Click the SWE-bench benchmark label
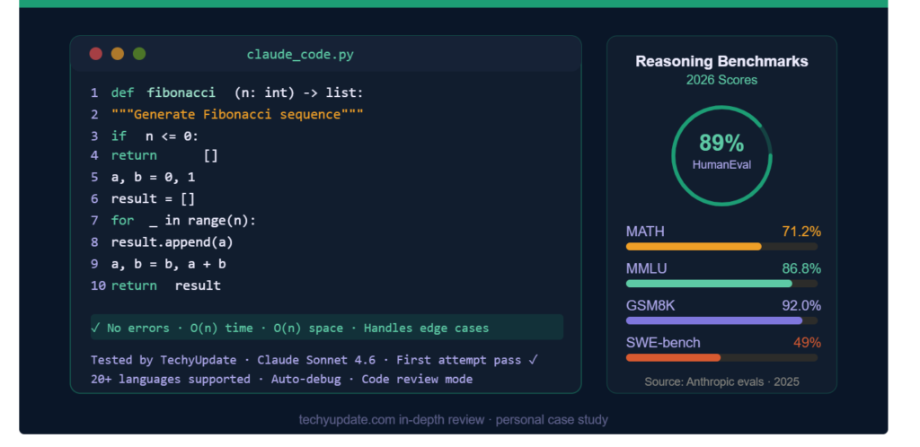The width and height of the screenshot is (920, 447). [663, 342]
